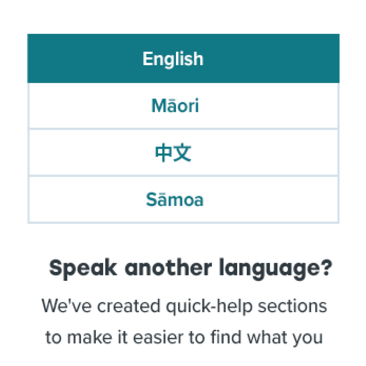Screen dimensions: 366x366
Task: Click the word "another" in heading
Action: 168,267
